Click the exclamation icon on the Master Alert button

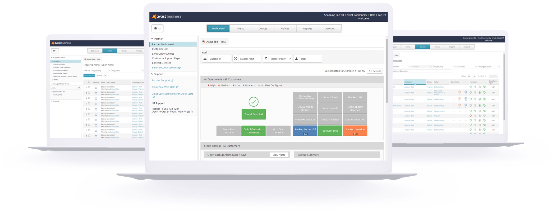[x=236, y=59]
